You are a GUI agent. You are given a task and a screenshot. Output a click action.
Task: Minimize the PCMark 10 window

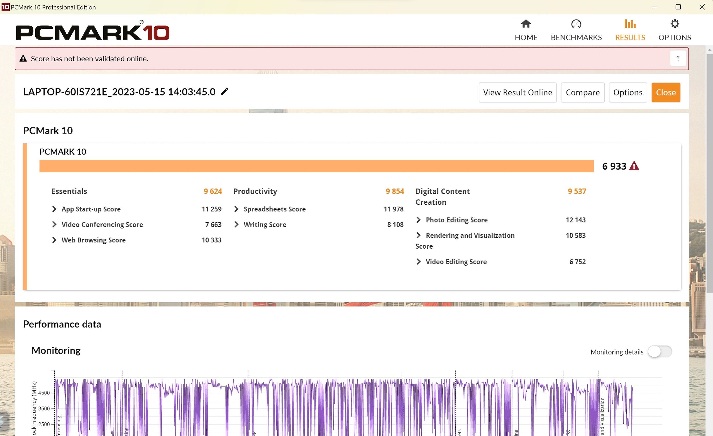(x=654, y=7)
